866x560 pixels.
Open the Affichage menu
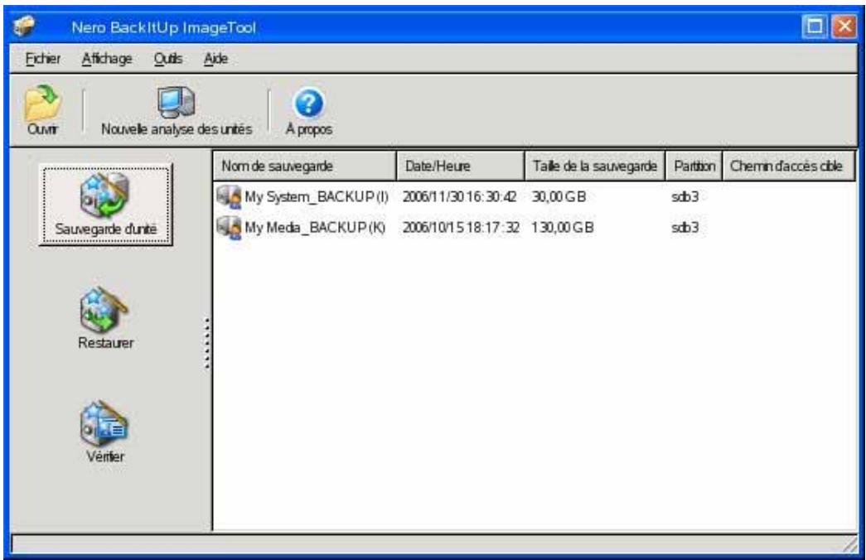(107, 59)
